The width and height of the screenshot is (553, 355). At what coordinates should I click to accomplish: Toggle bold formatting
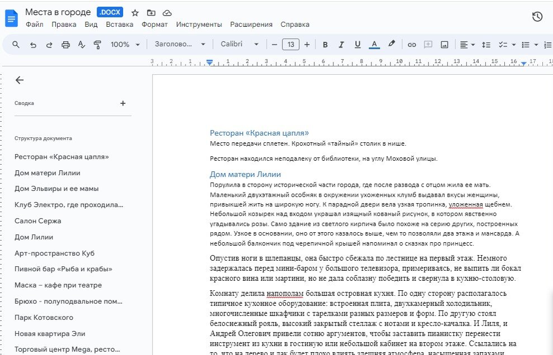pyautogui.click(x=325, y=45)
